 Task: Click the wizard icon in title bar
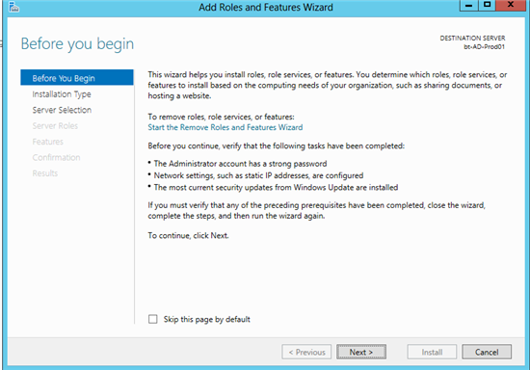pyautogui.click(x=13, y=7)
